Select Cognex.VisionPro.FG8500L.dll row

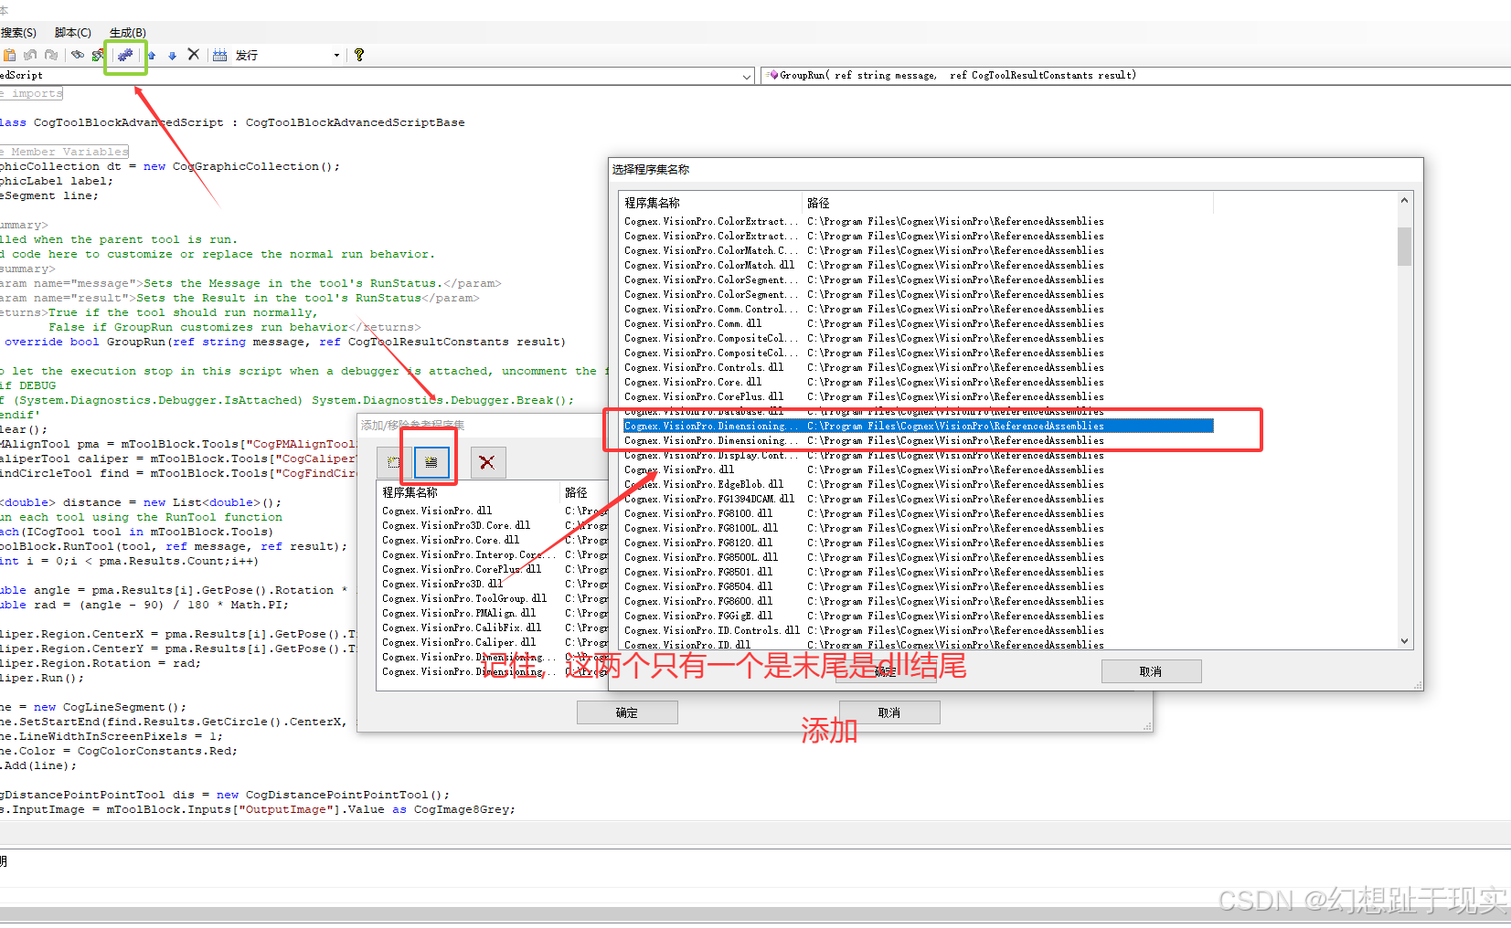click(x=918, y=557)
